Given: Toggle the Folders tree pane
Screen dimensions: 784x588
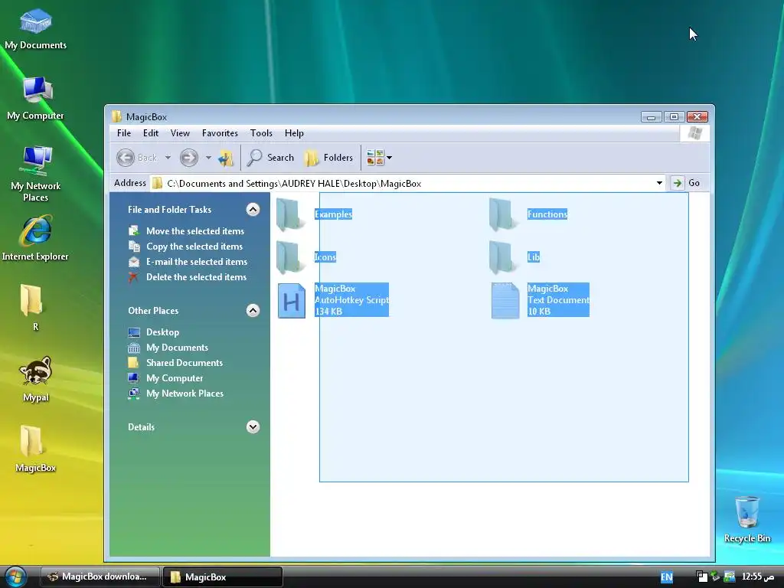Looking at the screenshot, I should tap(328, 158).
